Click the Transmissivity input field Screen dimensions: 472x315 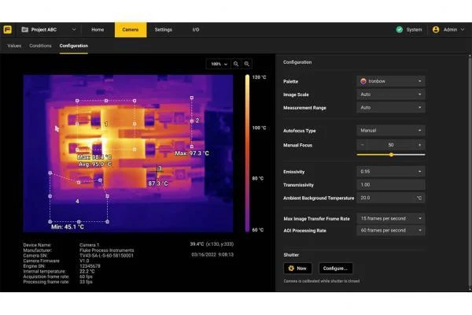click(391, 184)
